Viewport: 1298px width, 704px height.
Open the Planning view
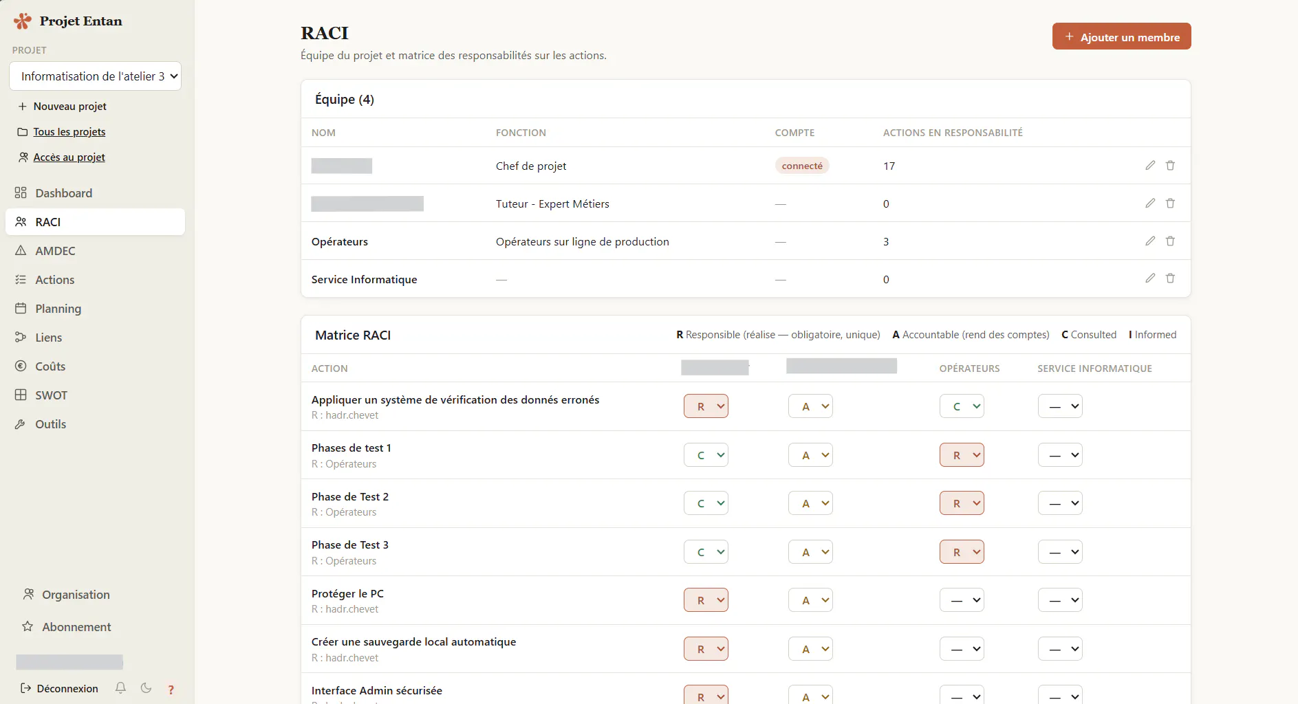(95, 309)
